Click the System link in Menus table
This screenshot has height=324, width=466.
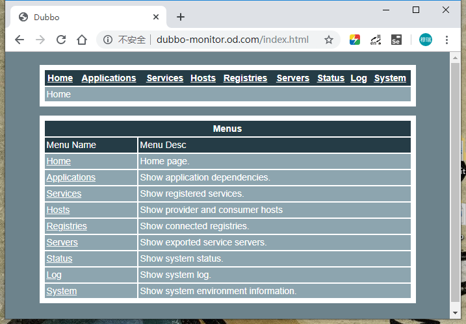[x=62, y=291]
